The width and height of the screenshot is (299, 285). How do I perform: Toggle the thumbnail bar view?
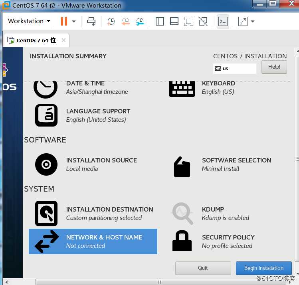174,21
